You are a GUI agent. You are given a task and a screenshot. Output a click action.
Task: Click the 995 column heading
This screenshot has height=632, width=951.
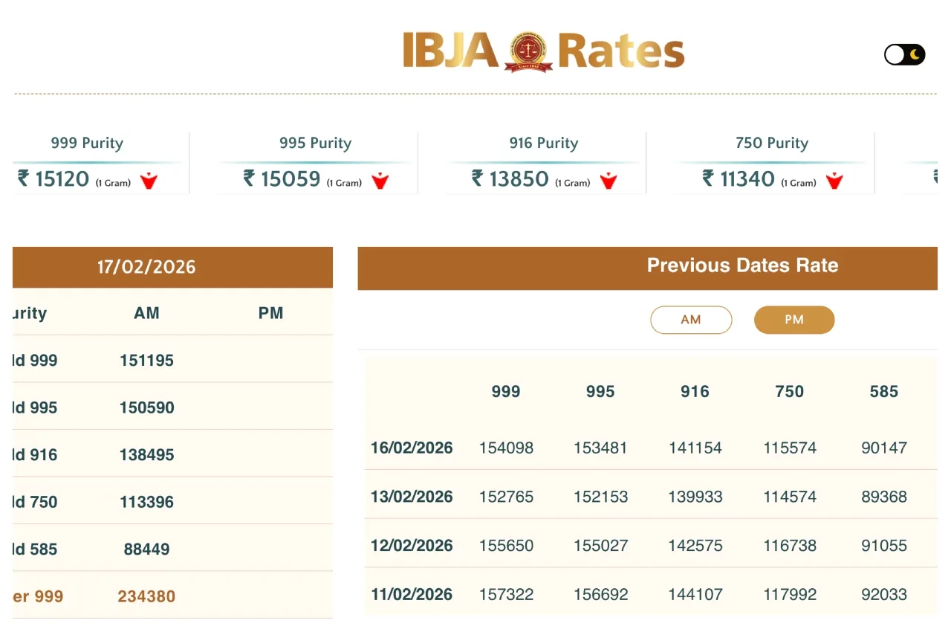pos(600,392)
